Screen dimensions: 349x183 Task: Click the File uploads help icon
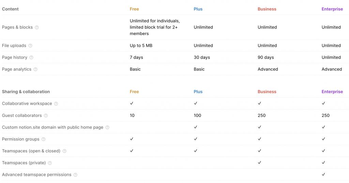(x=30, y=46)
